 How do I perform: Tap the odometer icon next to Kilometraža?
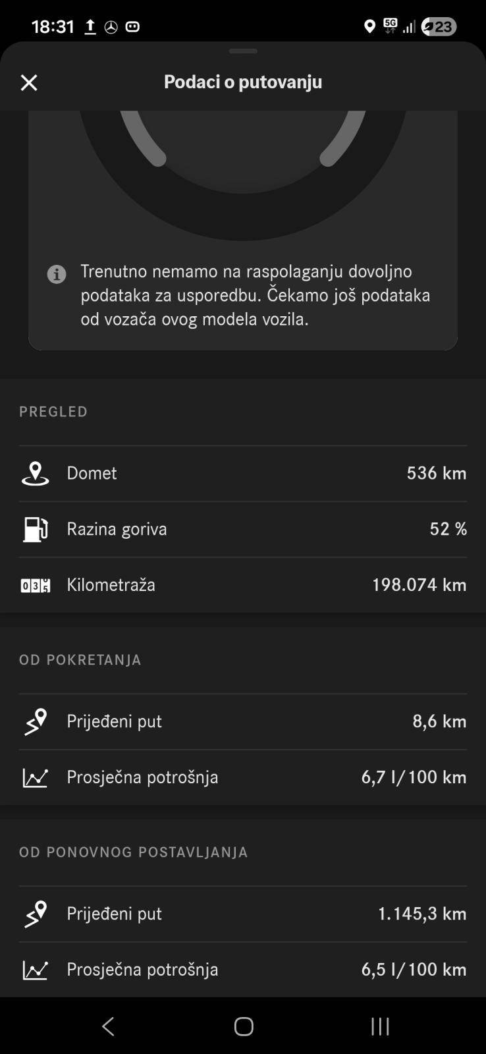tap(36, 585)
